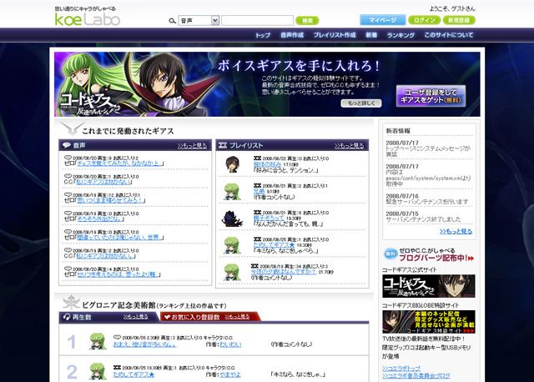The image size is (534, 382).
Task: Open プレイリスト作成 in the navigation bar
Action: pyautogui.click(x=335, y=35)
